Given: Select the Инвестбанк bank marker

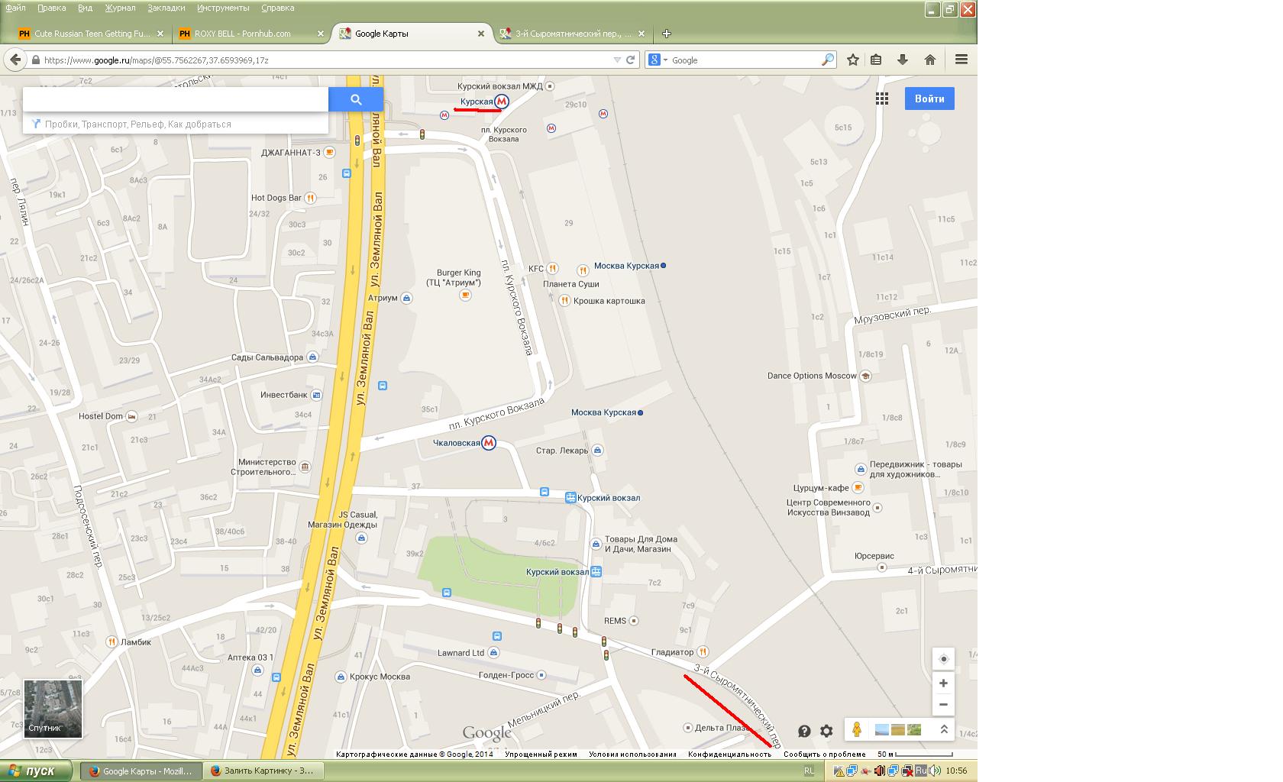Looking at the screenshot, I should point(316,395).
